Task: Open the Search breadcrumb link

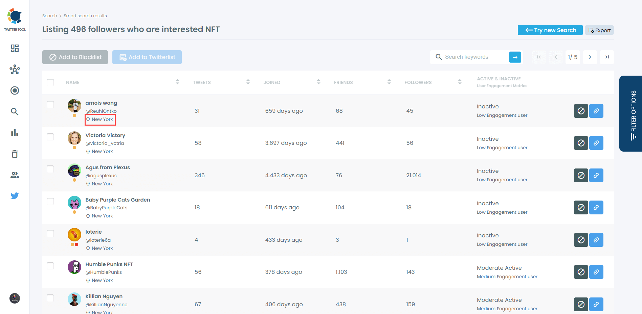Action: click(x=49, y=16)
